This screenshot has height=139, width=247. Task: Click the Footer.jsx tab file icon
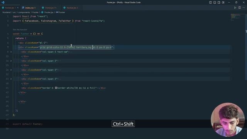coord(3,8)
